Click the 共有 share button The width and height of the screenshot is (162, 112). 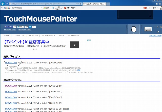(x=67, y=8)
